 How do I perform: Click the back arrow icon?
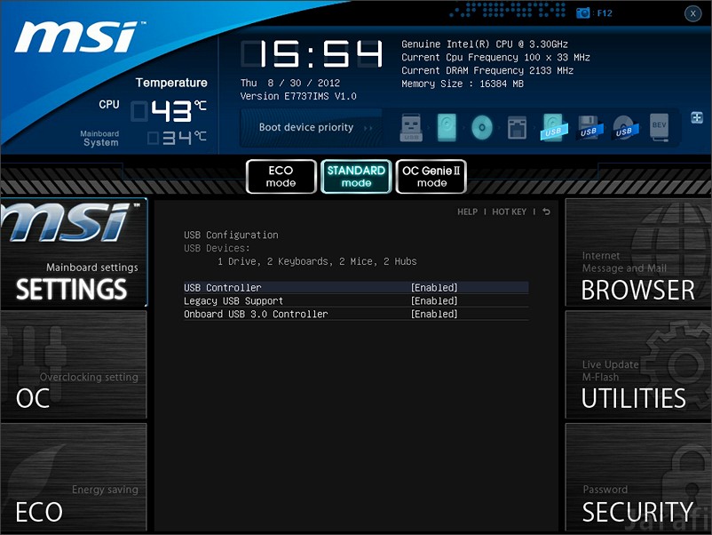coord(546,212)
